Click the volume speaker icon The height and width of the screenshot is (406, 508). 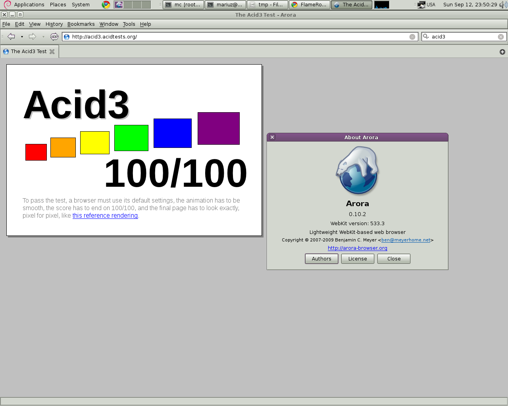pos(503,5)
